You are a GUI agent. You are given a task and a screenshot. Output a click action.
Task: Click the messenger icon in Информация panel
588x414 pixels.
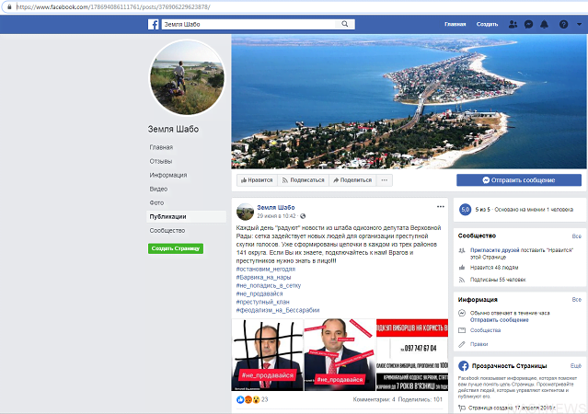pyautogui.click(x=462, y=313)
